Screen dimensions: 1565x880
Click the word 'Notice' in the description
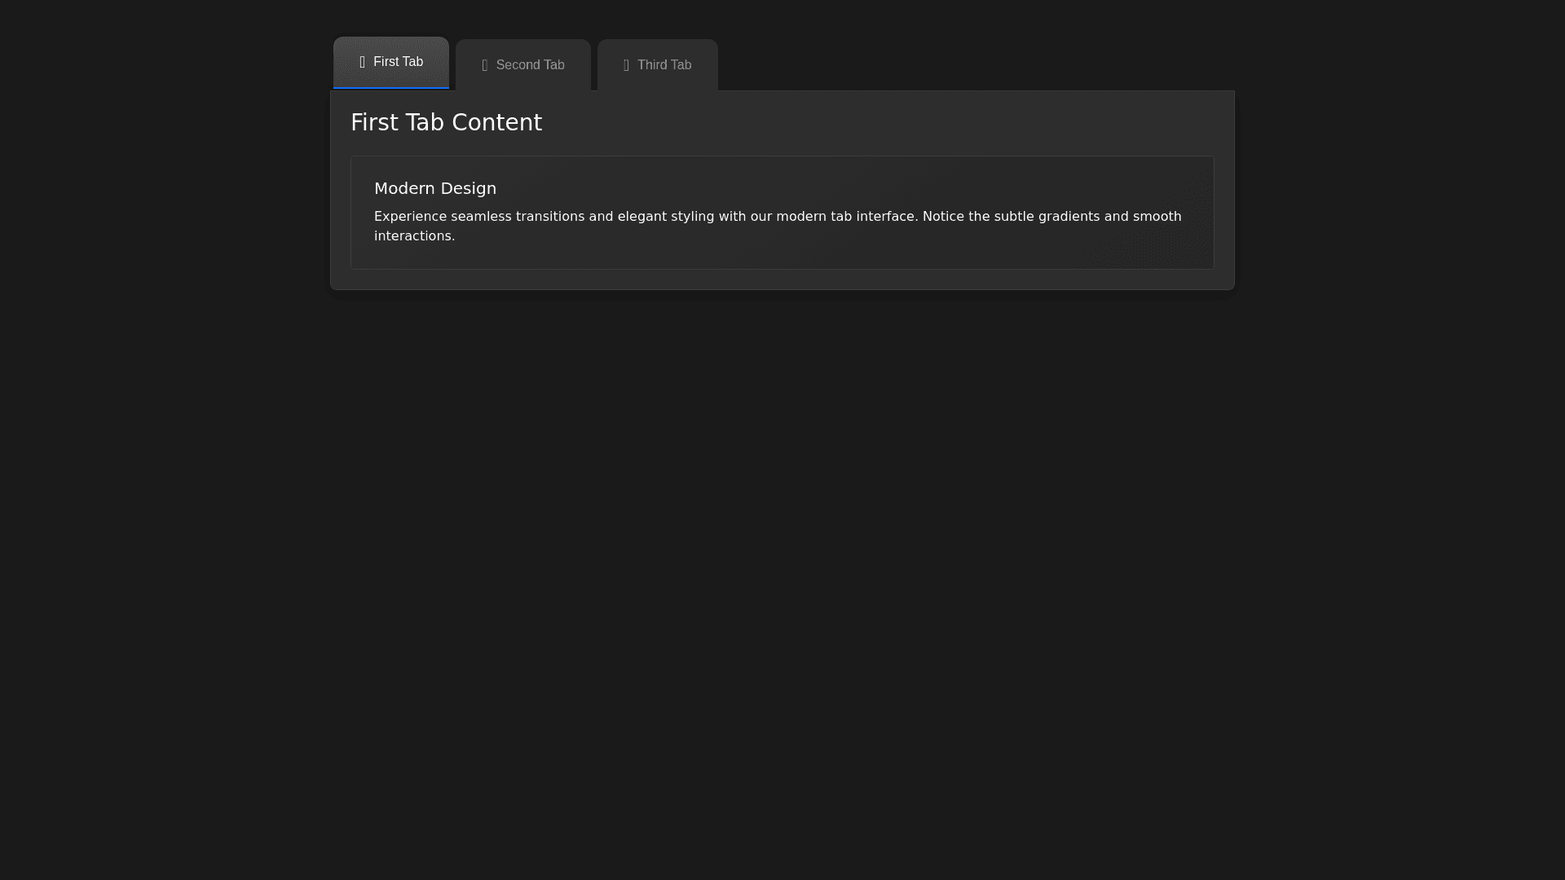[x=943, y=217]
